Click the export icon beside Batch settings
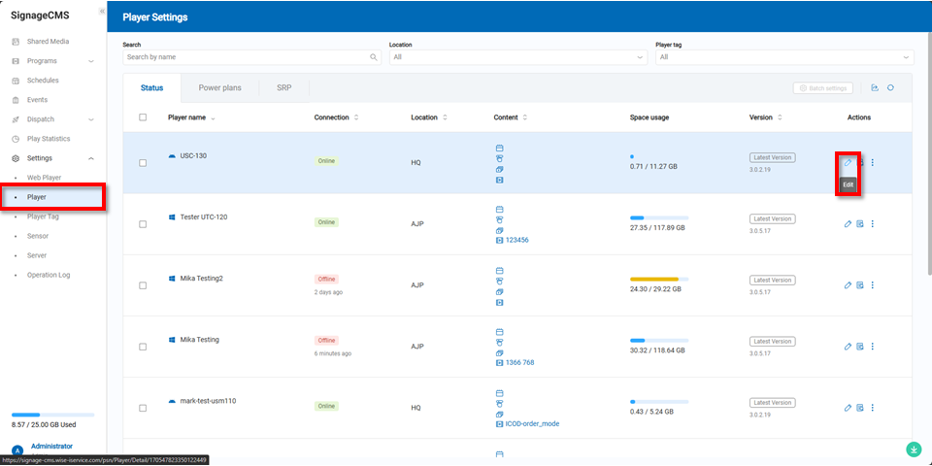The image size is (932, 466). coord(875,88)
